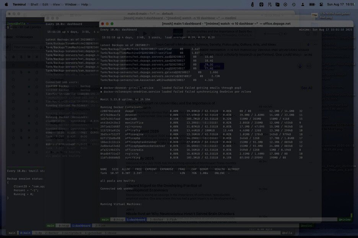Select 1:dashboard tab in minime window

[136, 220]
